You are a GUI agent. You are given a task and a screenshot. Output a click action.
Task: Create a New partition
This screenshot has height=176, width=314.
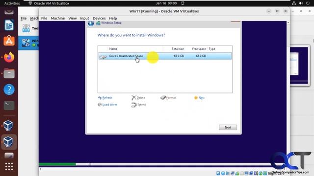pos(199,98)
